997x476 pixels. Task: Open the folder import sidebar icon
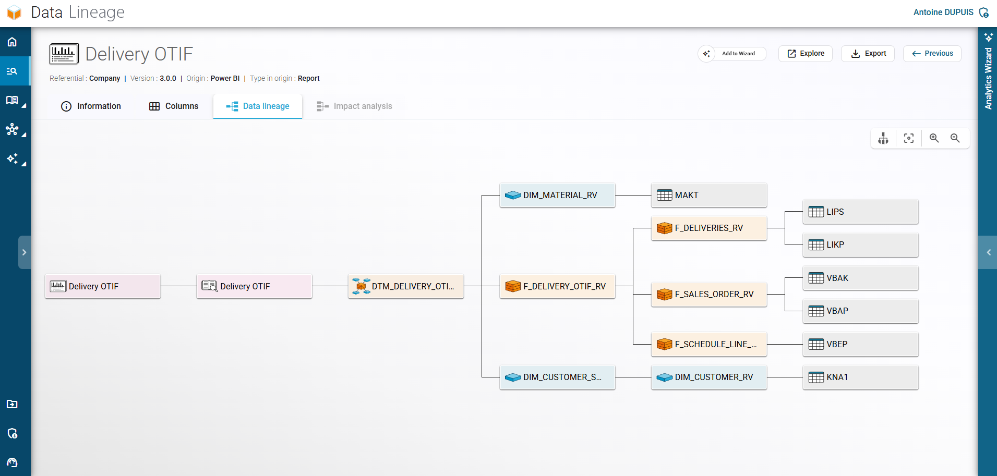[12, 404]
